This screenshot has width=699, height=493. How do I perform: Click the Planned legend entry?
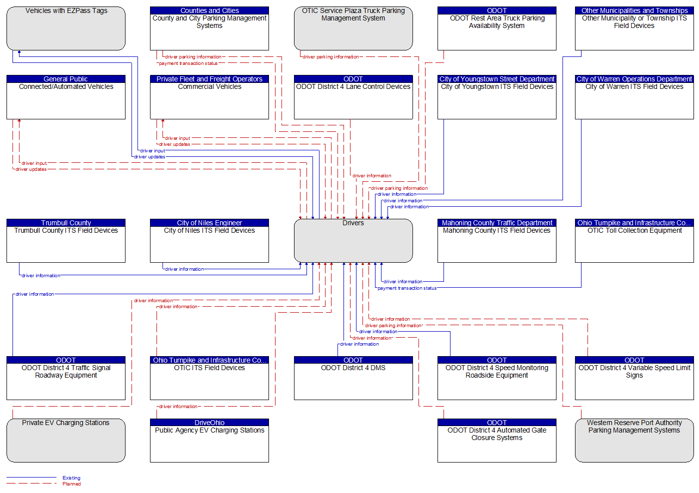tap(71, 484)
